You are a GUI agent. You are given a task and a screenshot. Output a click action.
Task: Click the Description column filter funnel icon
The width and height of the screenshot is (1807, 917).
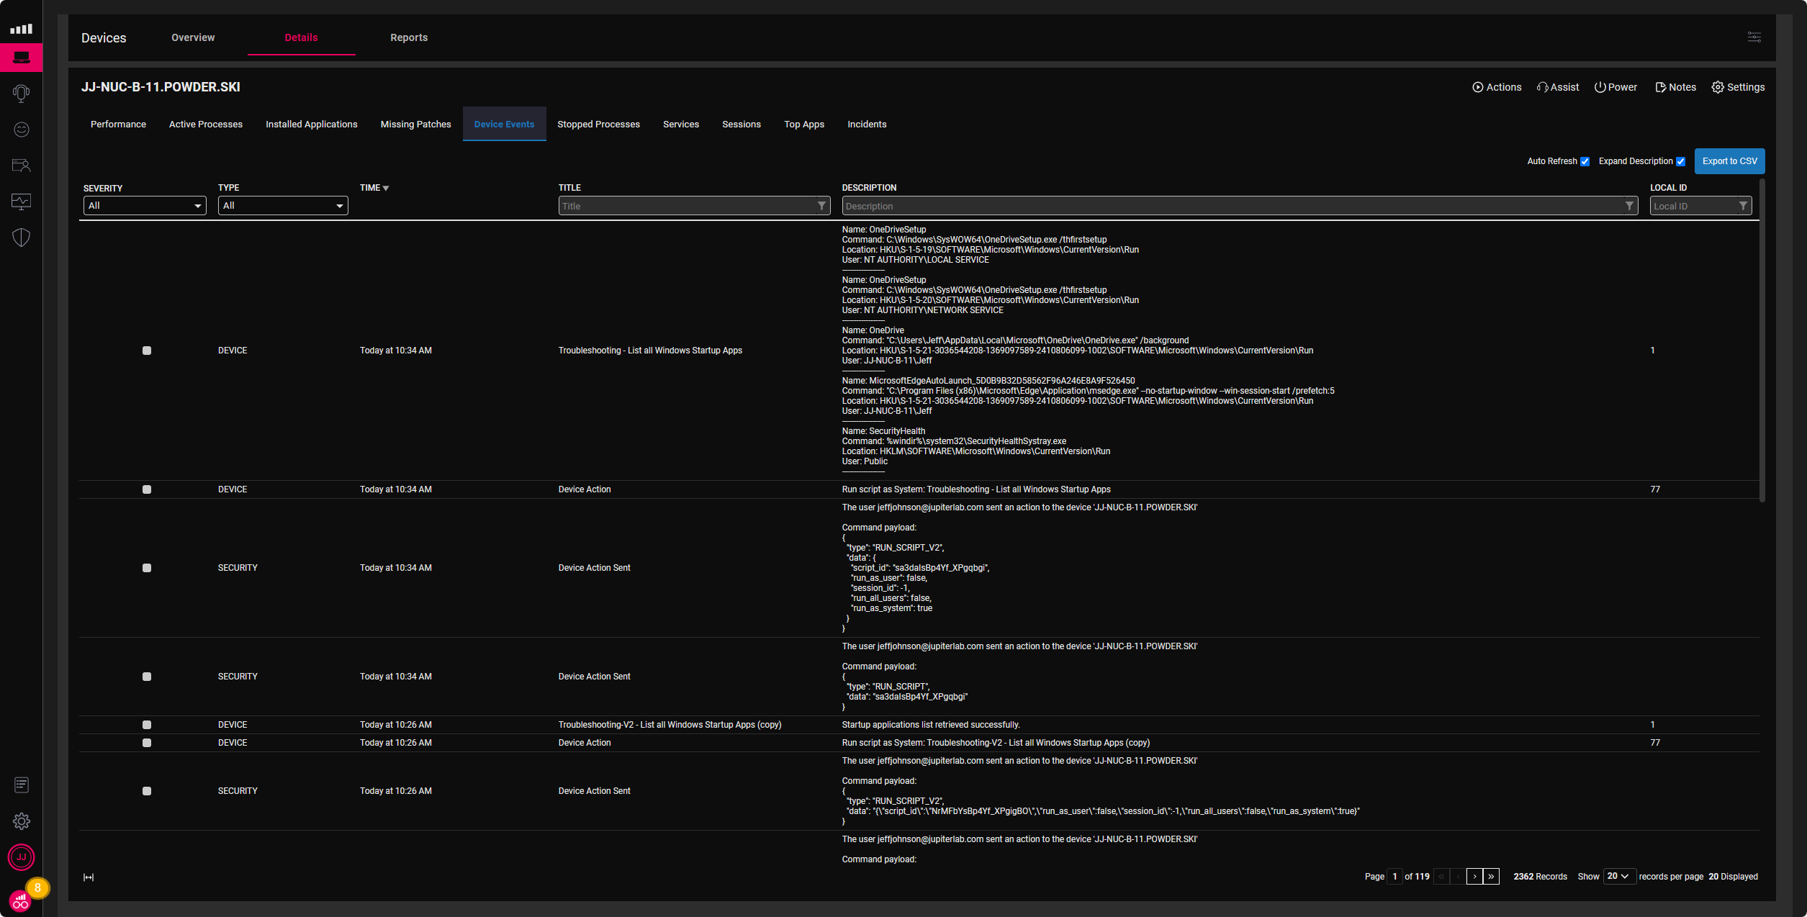[x=1629, y=206]
